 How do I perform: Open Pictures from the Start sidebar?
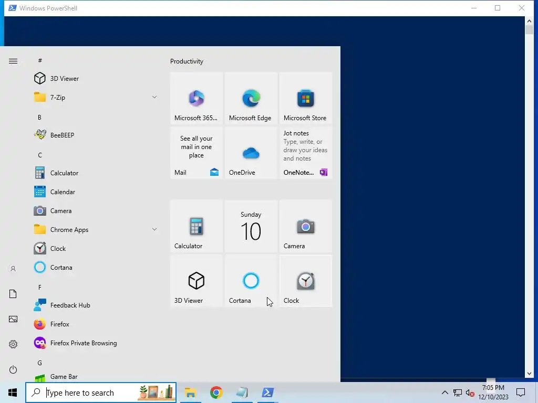coord(13,319)
